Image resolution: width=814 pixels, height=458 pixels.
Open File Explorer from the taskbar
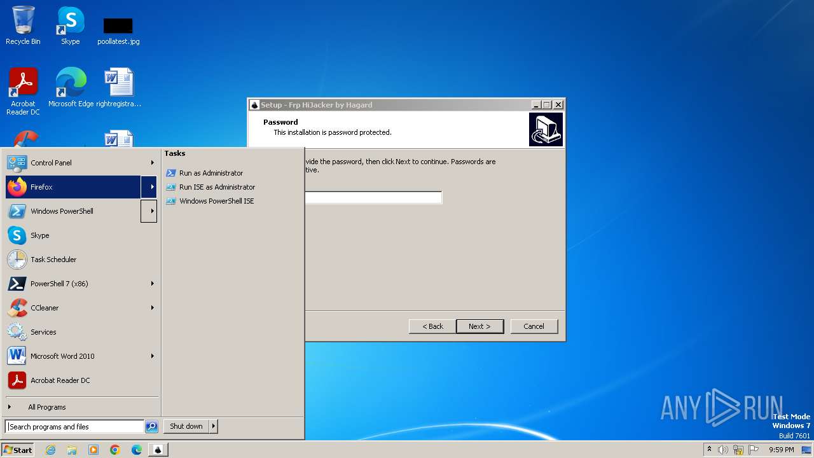click(72, 450)
